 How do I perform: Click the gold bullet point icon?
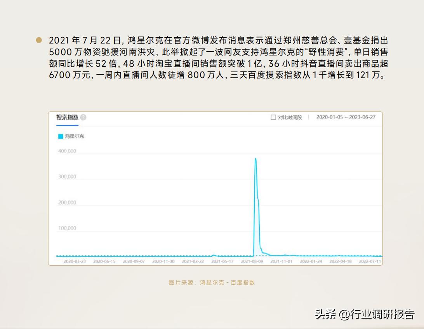38,39
